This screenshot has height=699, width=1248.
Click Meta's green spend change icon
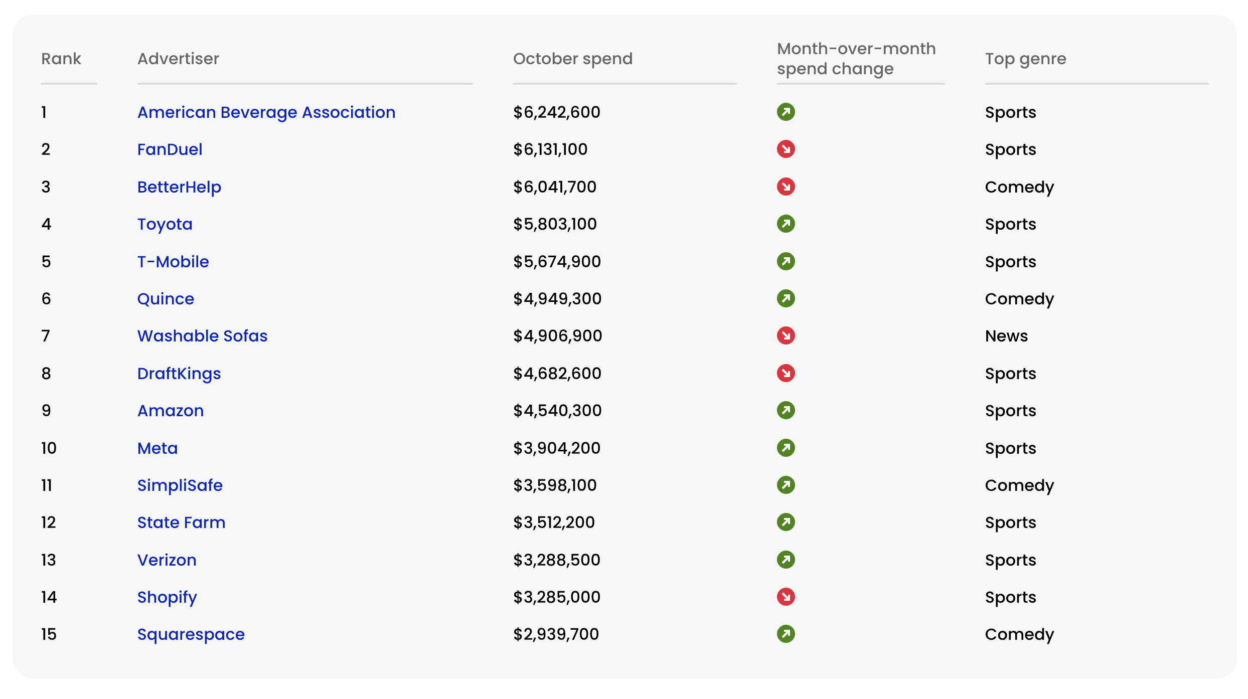pos(786,448)
